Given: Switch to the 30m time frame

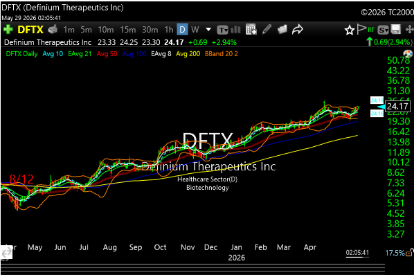Looking at the screenshot, I should [150, 30].
